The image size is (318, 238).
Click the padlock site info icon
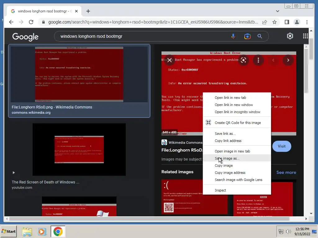point(43,22)
